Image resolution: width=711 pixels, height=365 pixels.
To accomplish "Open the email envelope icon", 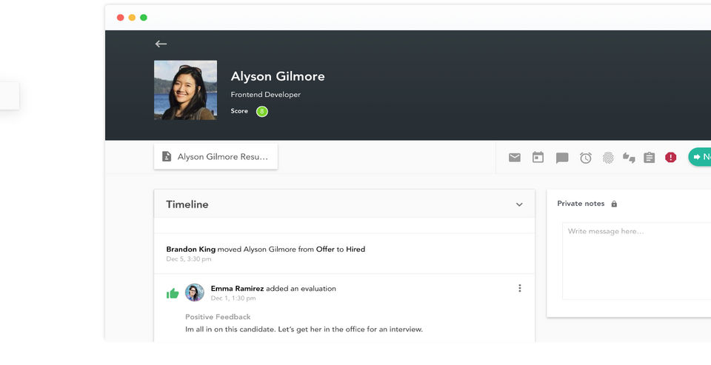I will click(514, 158).
